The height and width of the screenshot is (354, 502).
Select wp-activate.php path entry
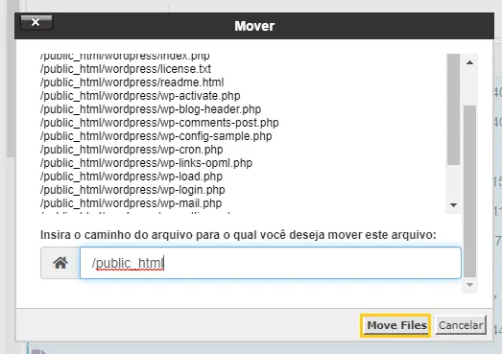point(140,96)
